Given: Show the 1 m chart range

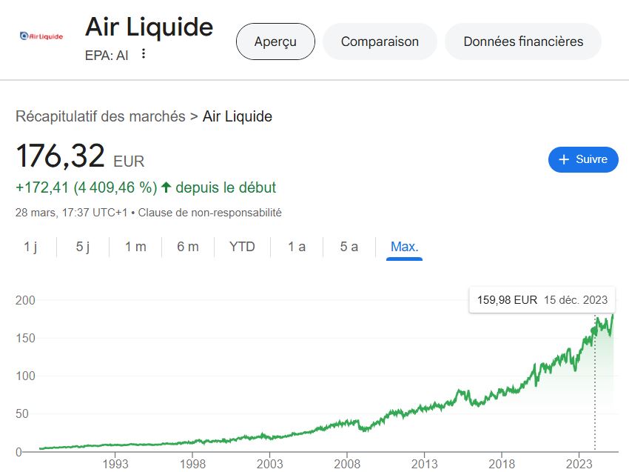Looking at the screenshot, I should point(135,247).
